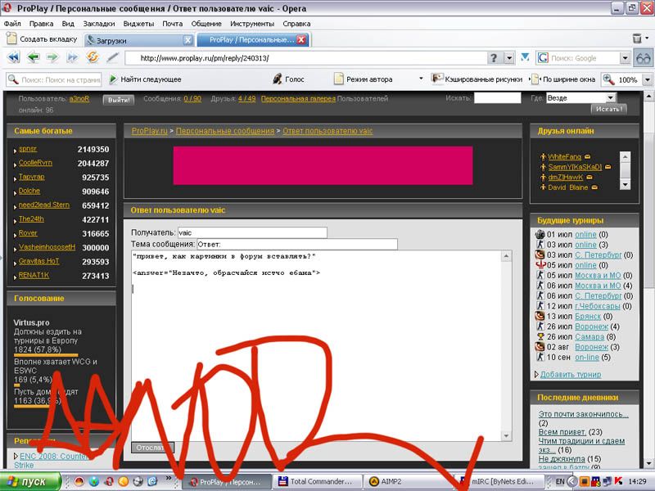Click the EN language indicator in the tray

point(560,481)
